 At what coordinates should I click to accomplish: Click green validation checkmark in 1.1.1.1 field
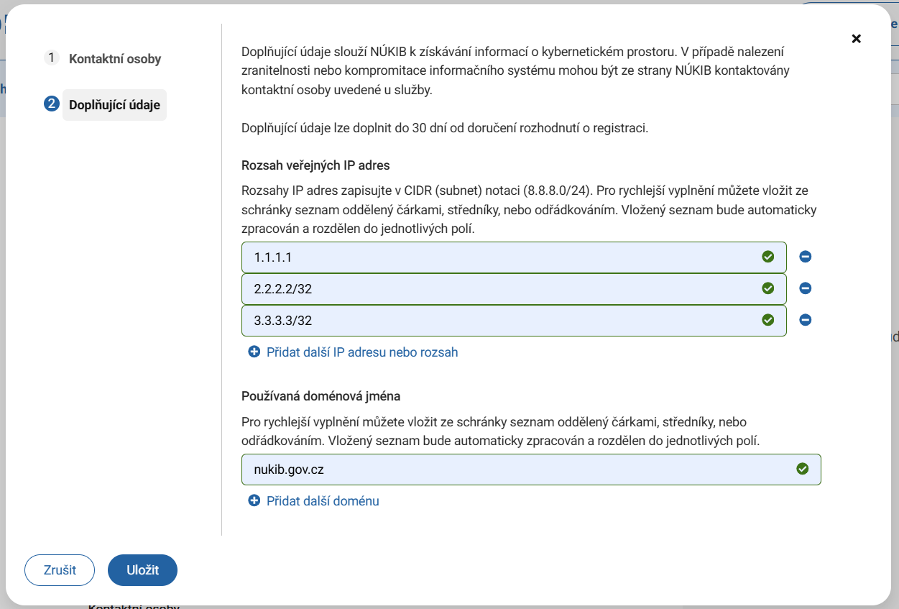(x=767, y=257)
